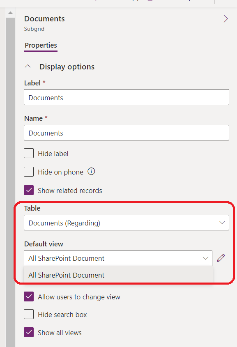Uncheck the Show all views option
The height and width of the screenshot is (347, 237).
pos(29,333)
